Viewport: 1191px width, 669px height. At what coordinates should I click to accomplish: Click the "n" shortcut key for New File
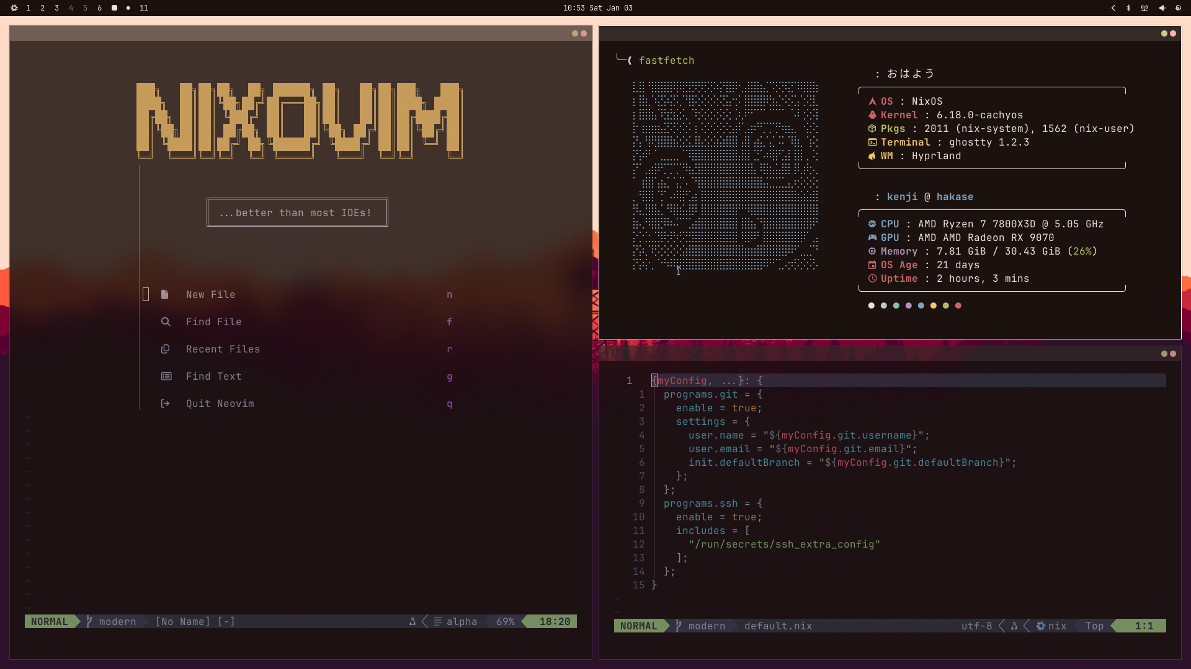pyautogui.click(x=450, y=295)
